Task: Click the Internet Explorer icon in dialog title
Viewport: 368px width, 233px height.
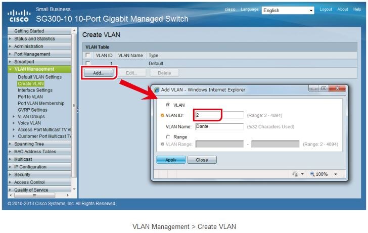Action: (157, 89)
